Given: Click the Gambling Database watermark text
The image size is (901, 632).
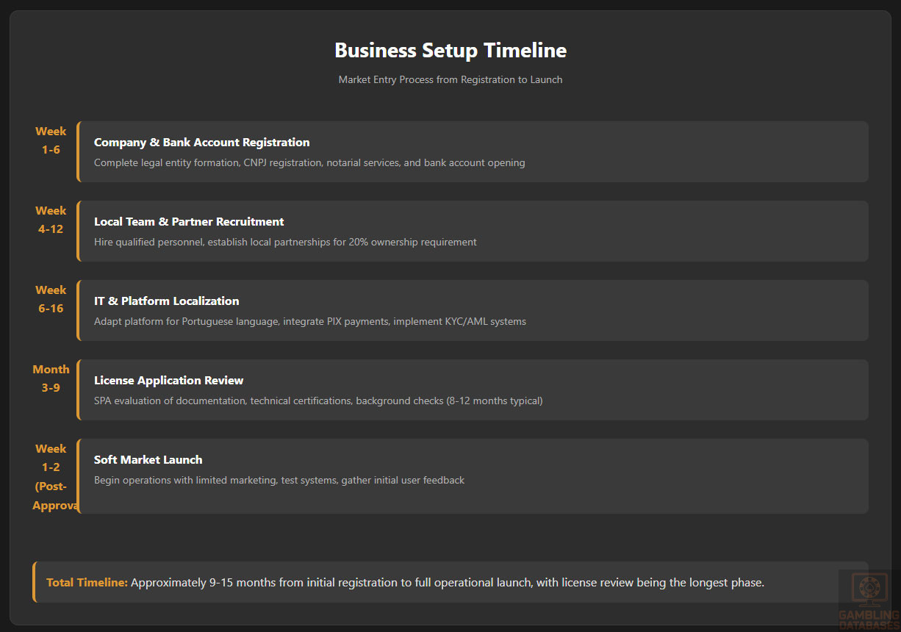Looking at the screenshot, I should coord(869,617).
